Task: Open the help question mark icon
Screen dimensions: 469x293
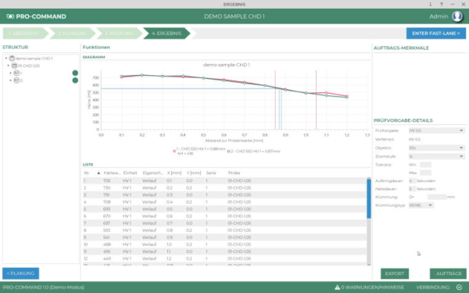Action: 441,4
